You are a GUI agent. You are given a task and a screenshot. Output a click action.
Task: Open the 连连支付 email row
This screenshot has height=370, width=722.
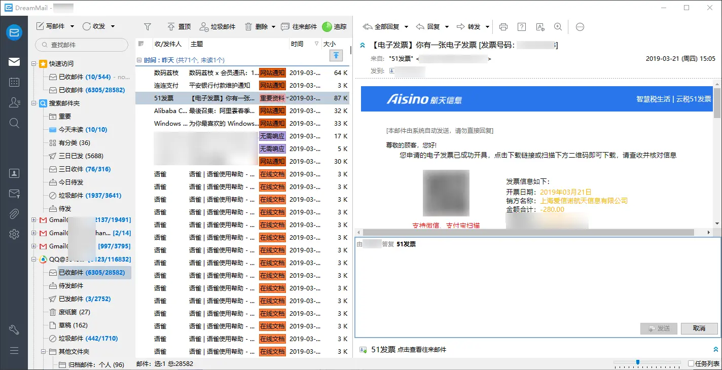pyautogui.click(x=242, y=86)
